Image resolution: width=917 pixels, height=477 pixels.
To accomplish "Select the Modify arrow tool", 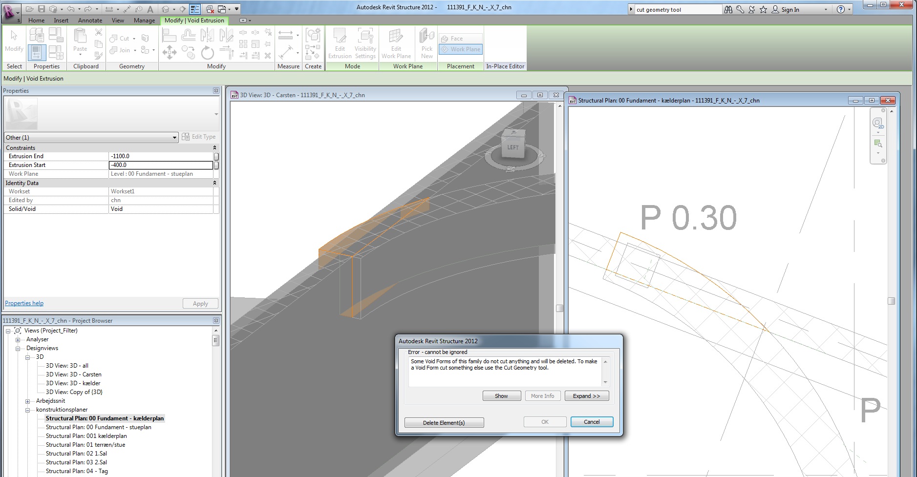I will pyautogui.click(x=14, y=41).
